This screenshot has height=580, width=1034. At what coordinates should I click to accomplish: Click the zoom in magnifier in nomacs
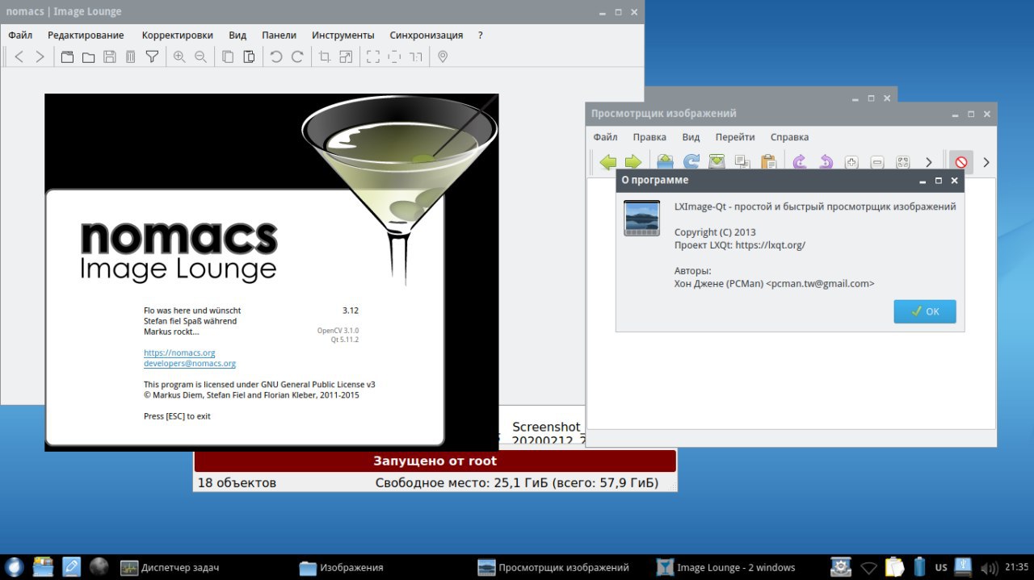pyautogui.click(x=179, y=56)
